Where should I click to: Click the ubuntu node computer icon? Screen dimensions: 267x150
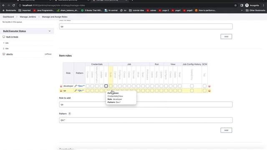pyautogui.click(x=4, y=54)
